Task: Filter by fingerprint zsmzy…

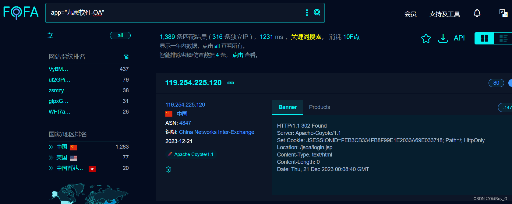Action: point(59,90)
